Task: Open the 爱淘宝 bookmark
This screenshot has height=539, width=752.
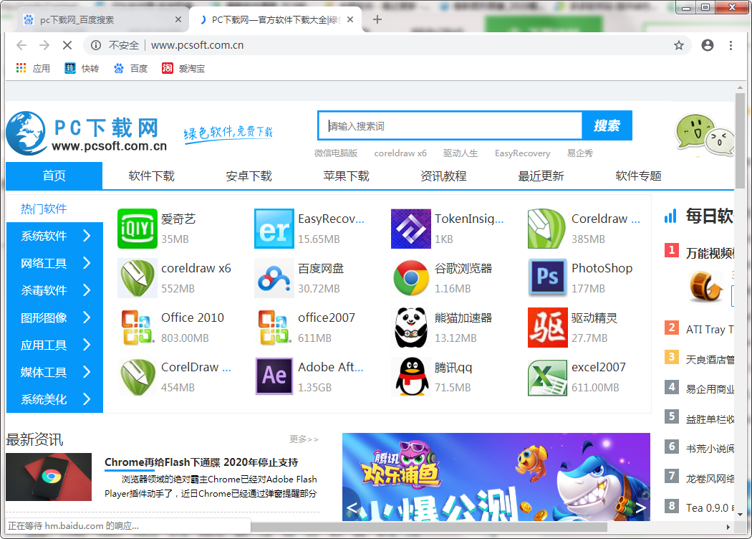Action: (183, 68)
